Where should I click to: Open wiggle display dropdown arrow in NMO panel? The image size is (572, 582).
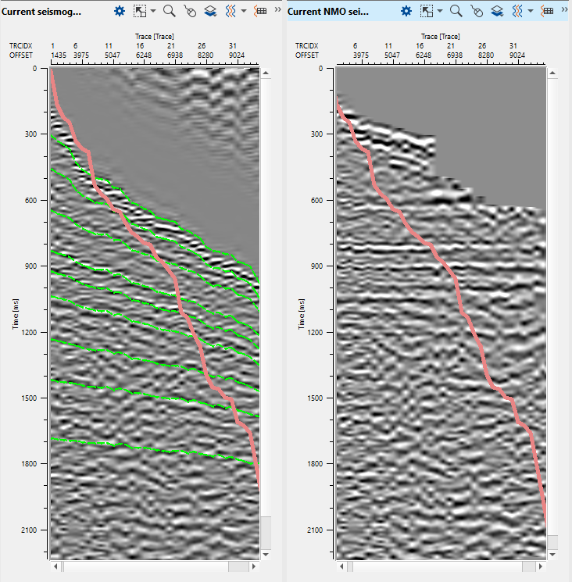[x=531, y=11]
